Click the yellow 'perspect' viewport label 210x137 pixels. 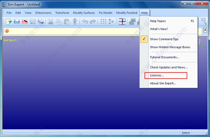(x=10, y=40)
